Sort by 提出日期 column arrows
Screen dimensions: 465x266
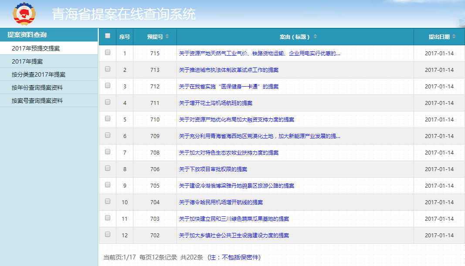454,37
